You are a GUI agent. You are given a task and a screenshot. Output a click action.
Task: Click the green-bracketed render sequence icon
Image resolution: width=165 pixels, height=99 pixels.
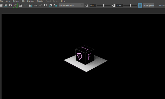click(15, 5)
